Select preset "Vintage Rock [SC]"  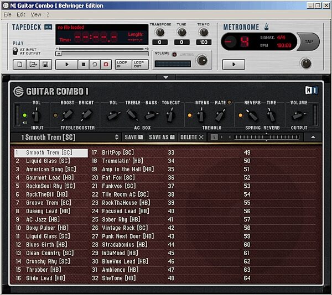coord(127,228)
